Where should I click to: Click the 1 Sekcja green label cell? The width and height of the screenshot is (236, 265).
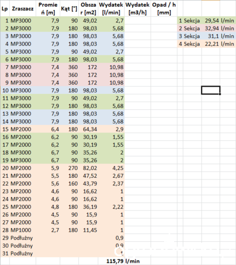tap(190, 20)
